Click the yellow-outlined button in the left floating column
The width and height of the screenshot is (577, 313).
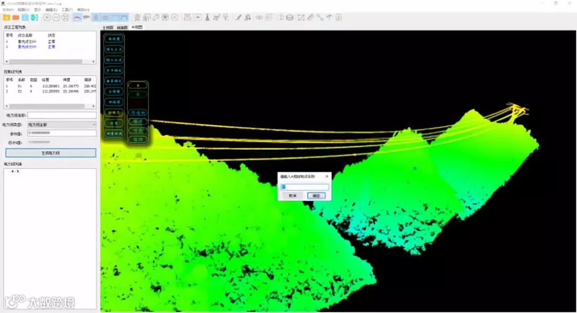(114, 112)
